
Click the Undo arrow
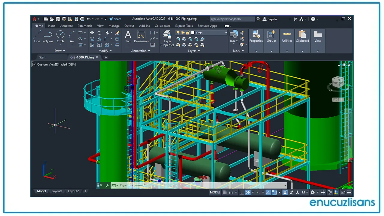click(x=88, y=19)
